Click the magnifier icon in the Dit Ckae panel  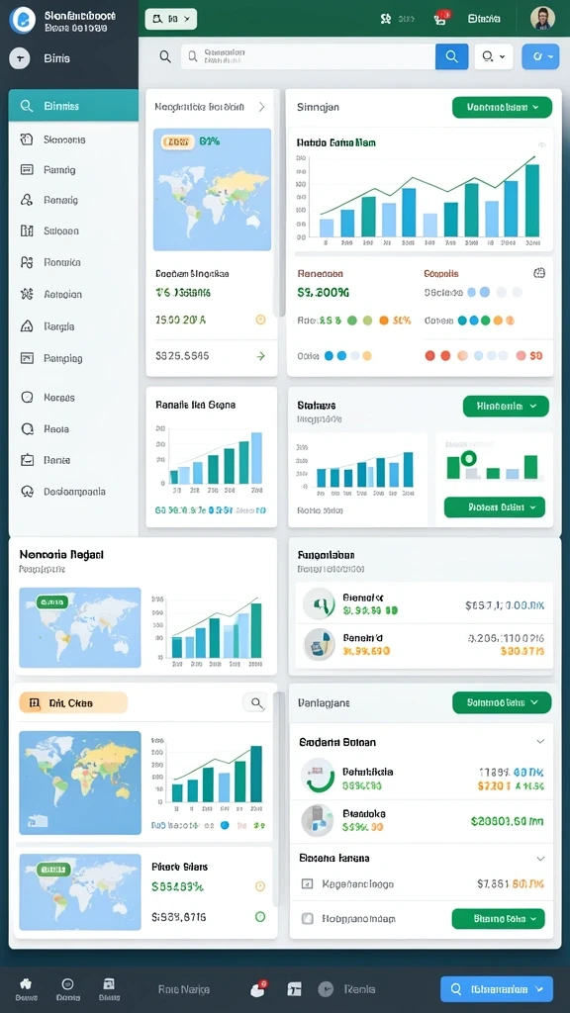pyautogui.click(x=256, y=703)
